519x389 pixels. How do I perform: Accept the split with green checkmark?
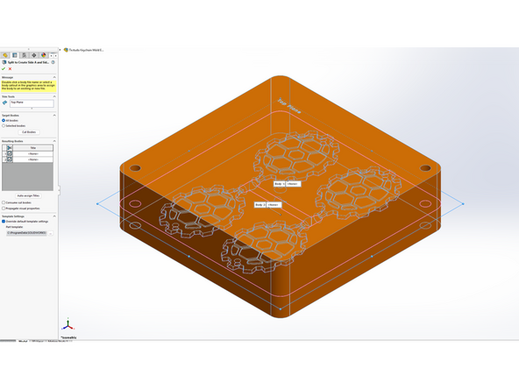point(4,69)
